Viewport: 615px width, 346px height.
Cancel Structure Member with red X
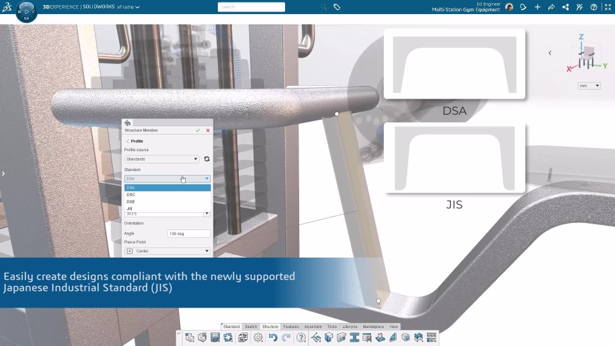(208, 130)
